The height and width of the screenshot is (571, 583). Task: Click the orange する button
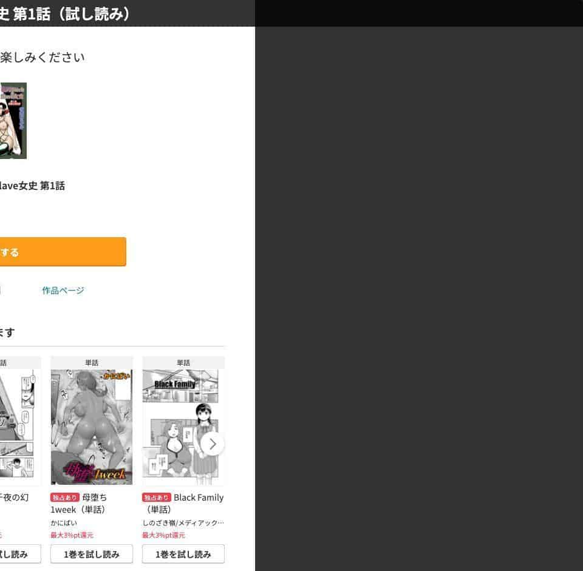[x=63, y=252]
